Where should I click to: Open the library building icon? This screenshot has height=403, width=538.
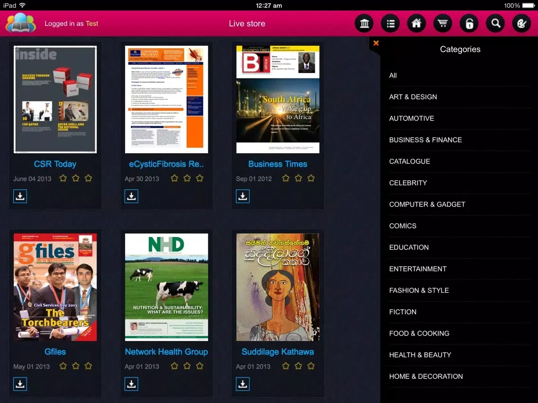[364, 23]
